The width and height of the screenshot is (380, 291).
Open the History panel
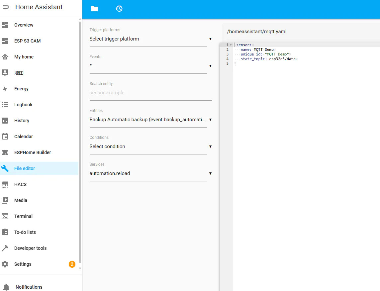tap(22, 121)
